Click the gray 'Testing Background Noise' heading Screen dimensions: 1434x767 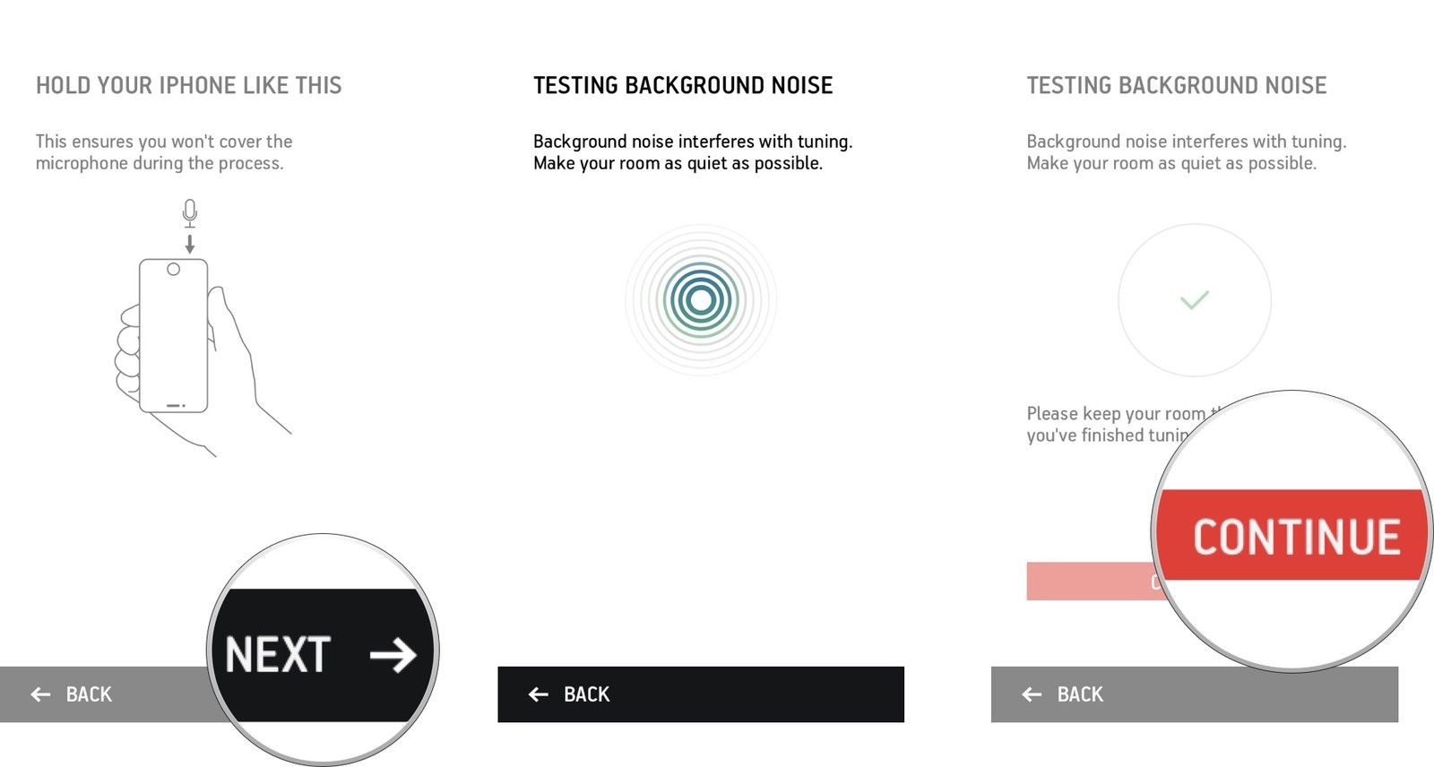tap(1176, 86)
